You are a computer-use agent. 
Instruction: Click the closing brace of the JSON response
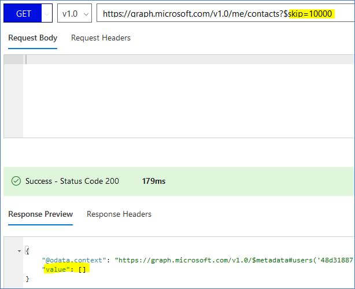click(27, 279)
